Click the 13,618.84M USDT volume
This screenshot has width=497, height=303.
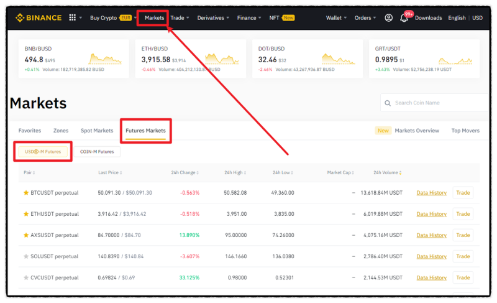pyautogui.click(x=381, y=193)
